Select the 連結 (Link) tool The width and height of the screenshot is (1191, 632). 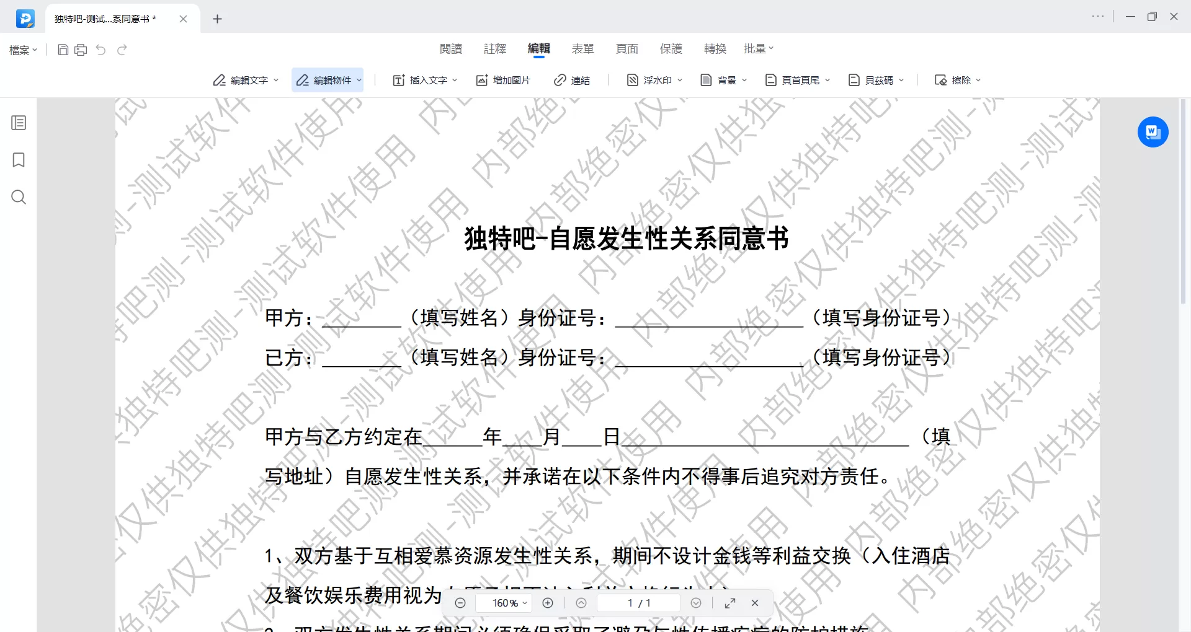click(572, 80)
